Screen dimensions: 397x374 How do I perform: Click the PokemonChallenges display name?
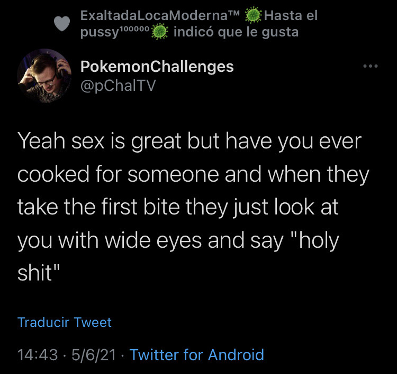157,67
